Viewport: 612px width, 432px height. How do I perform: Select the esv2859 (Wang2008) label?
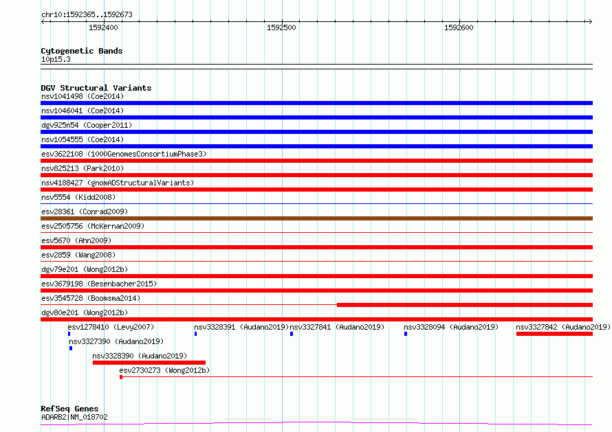[x=78, y=255]
